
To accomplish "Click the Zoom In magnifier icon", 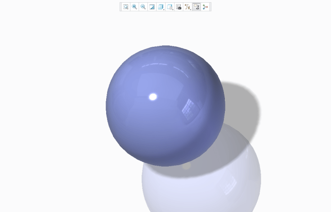I will click(134, 7).
